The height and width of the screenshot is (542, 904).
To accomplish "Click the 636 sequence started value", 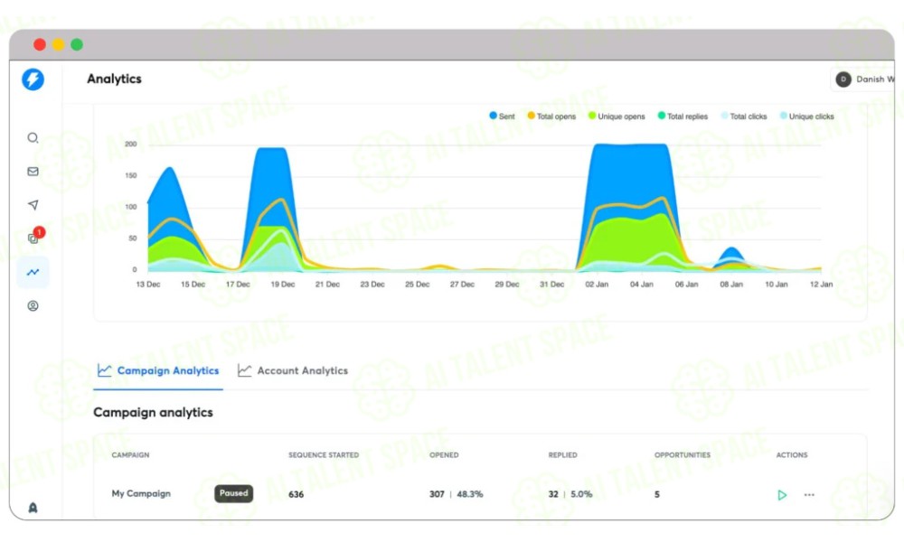I will (x=296, y=494).
